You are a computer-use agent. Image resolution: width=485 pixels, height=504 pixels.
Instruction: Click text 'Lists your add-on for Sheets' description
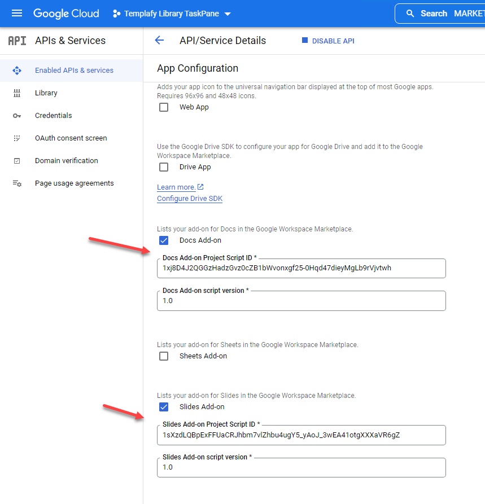(257, 345)
